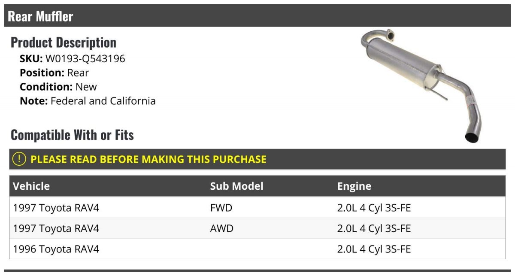Click the Engine column header
The width and height of the screenshot is (515, 276).
[354, 186]
